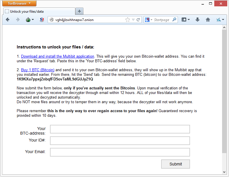This screenshot has height=177, width=229.
Task: Click the search magnifier icon
Action: pyautogui.click(x=174, y=20)
